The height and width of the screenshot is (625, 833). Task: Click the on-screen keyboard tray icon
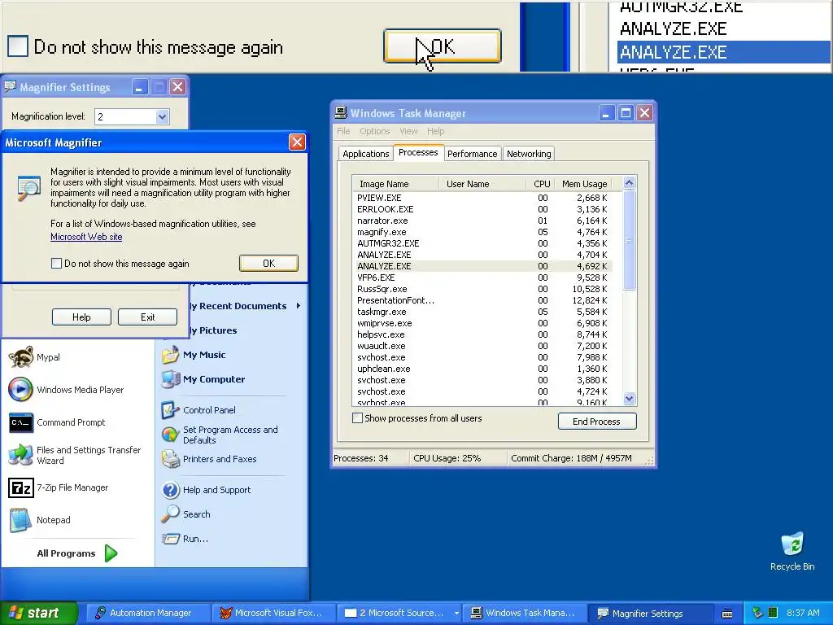click(x=727, y=614)
